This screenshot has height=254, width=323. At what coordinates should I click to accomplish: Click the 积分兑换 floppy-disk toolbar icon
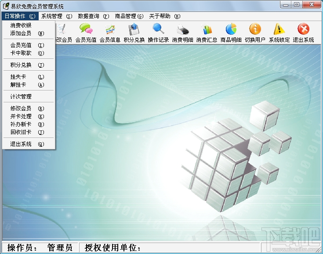point(134,29)
